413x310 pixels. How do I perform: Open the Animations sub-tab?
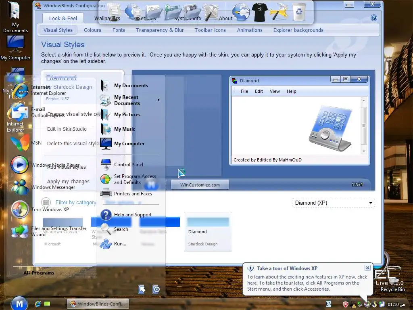(x=250, y=30)
